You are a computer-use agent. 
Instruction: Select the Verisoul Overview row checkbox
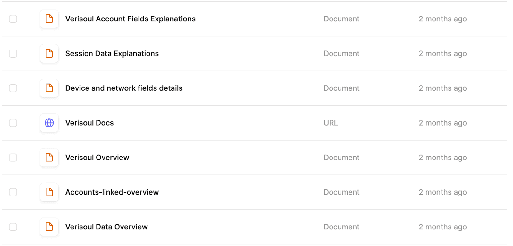[x=13, y=158]
